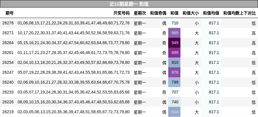Click the 奇 parity cell in row 26264
The width and height of the screenshot is (258, 117).
164,43
